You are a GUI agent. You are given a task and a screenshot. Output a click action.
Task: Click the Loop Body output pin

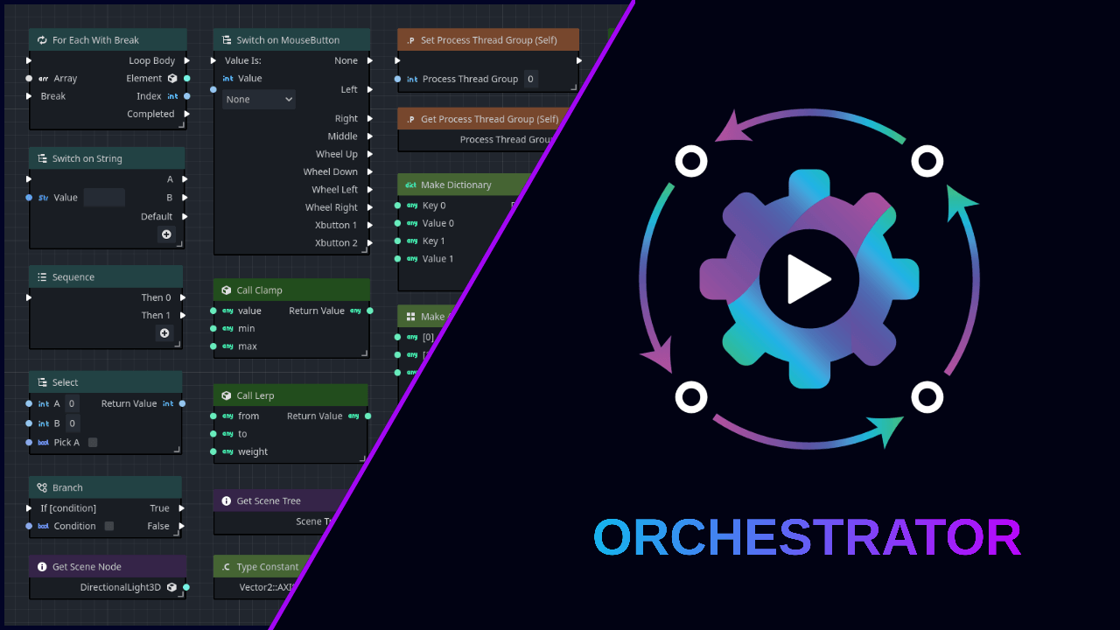click(x=187, y=61)
